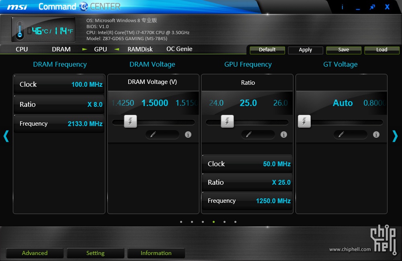Image resolution: width=402 pixels, height=261 pixels.
Task: Click the info icon in the title bar
Action: point(342,7)
